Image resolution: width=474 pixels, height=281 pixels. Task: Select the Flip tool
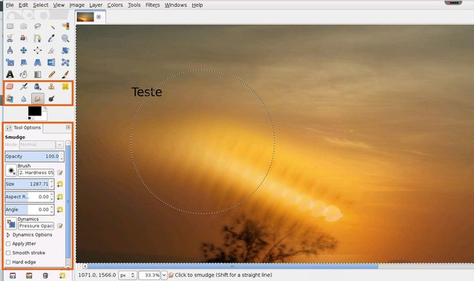coord(52,62)
